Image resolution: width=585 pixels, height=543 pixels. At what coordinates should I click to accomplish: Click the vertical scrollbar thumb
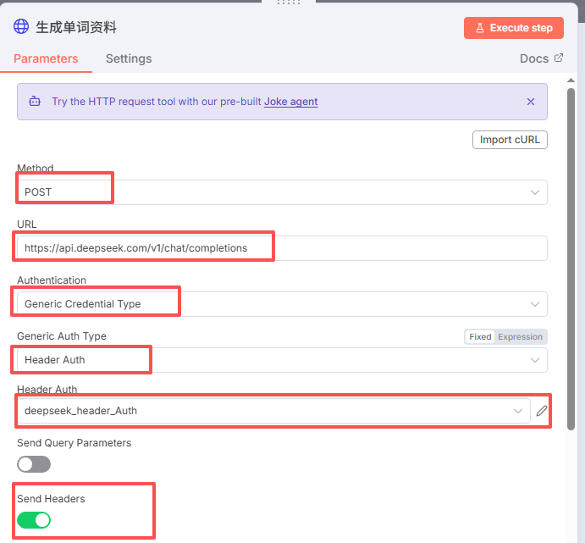(x=571, y=259)
